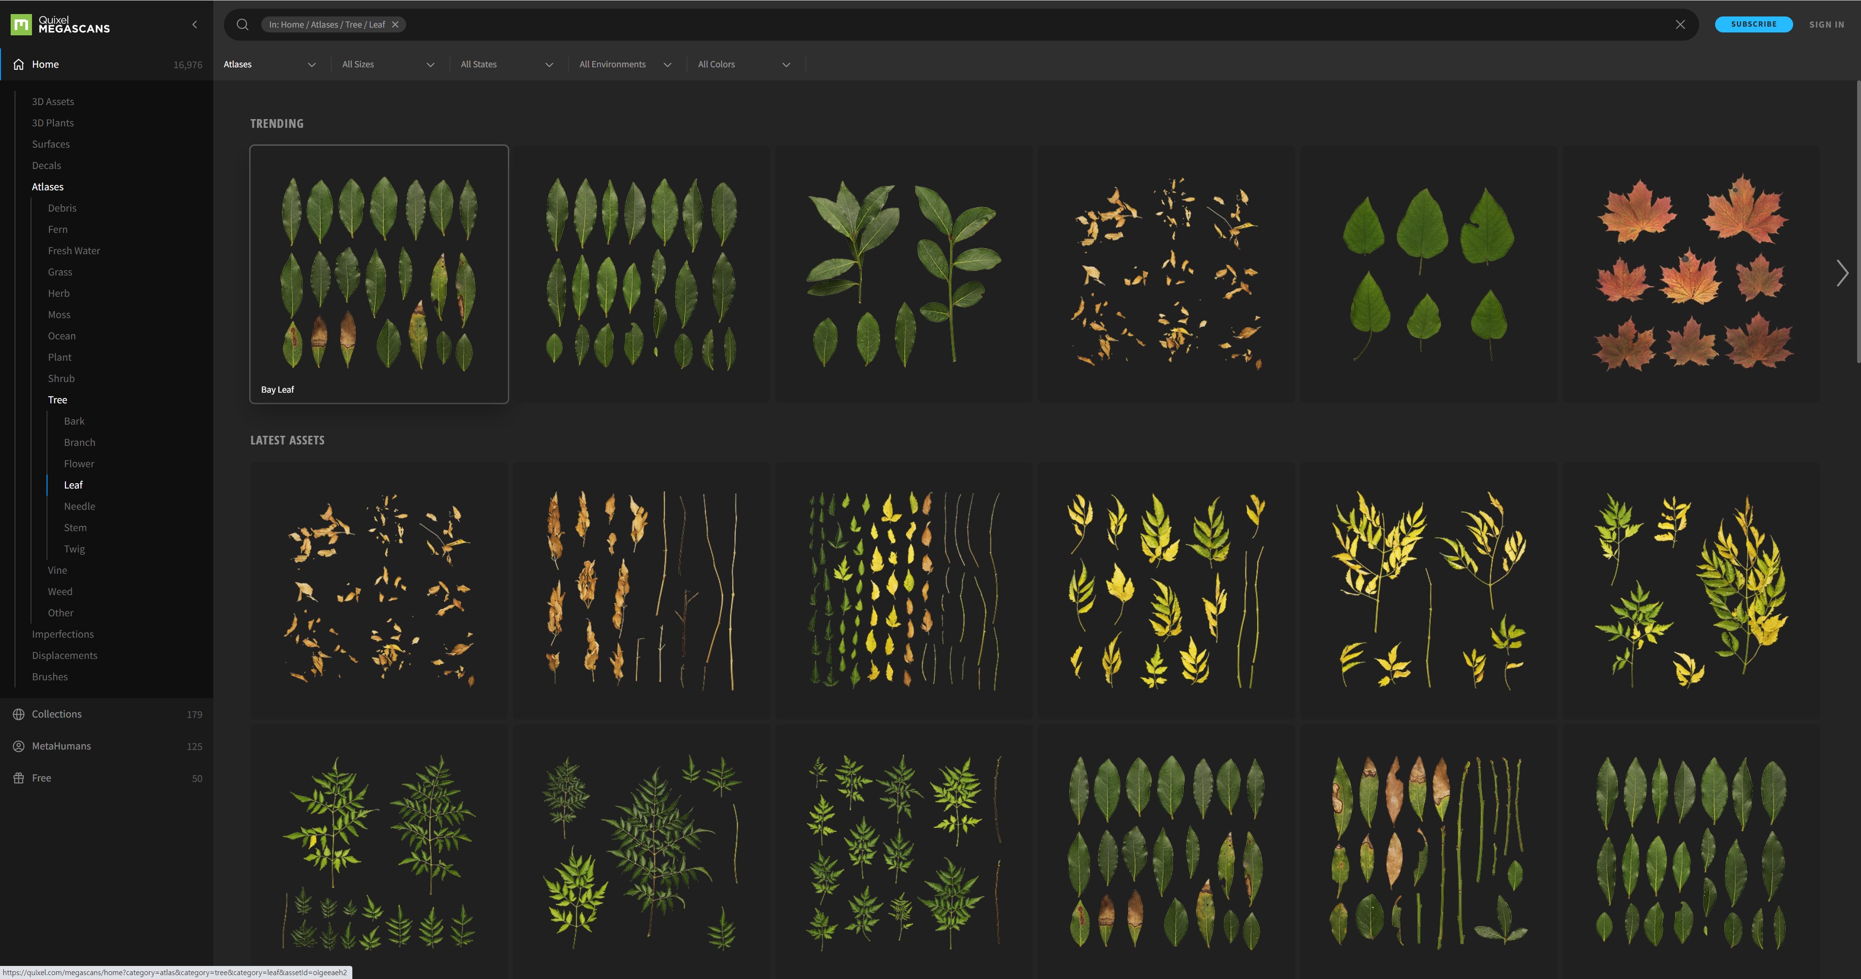Image resolution: width=1861 pixels, height=979 pixels.
Task: Collapse sidebar with the left chevron
Action: coord(194,25)
